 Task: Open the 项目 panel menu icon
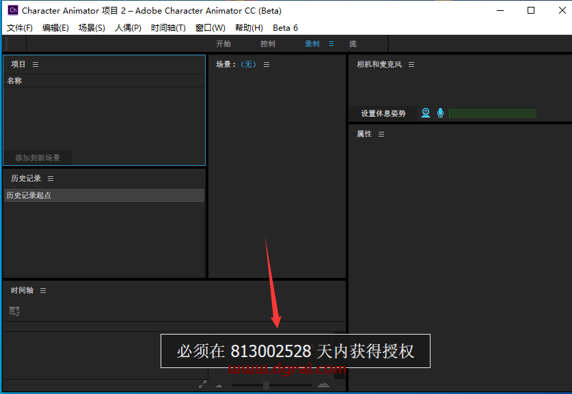[36, 64]
